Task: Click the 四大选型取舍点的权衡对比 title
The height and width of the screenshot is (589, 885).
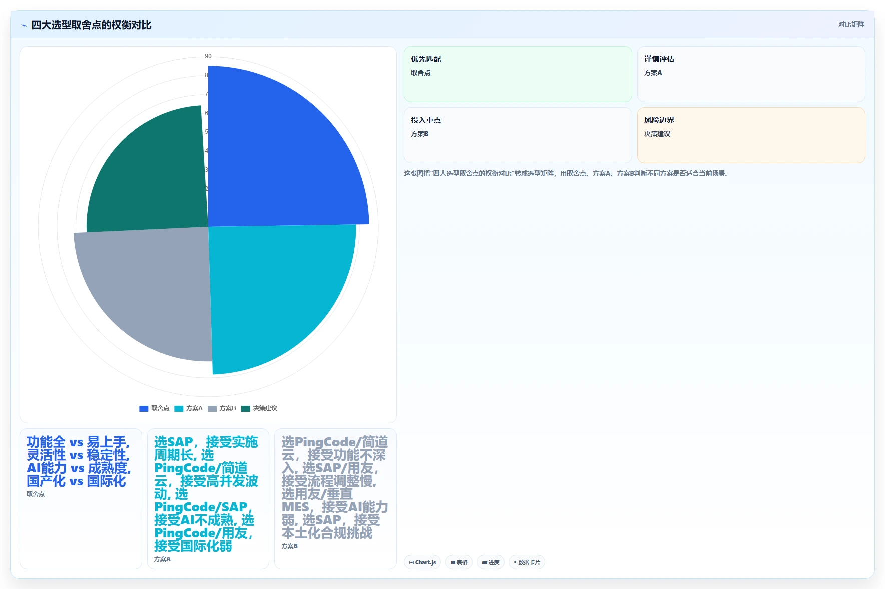Action: click(x=91, y=25)
